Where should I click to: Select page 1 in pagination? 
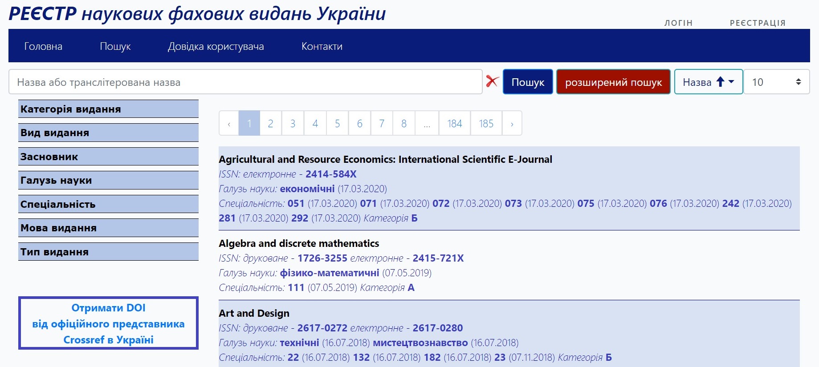249,123
